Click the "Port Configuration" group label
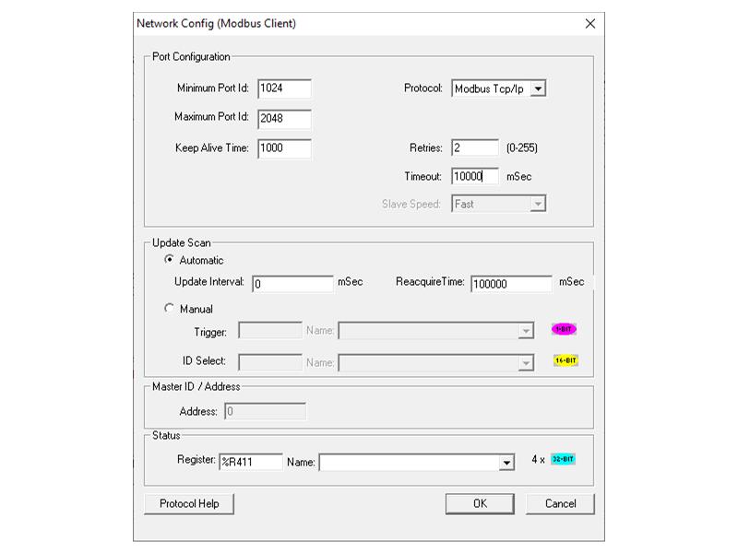This screenshot has height=553, width=738. tap(191, 57)
